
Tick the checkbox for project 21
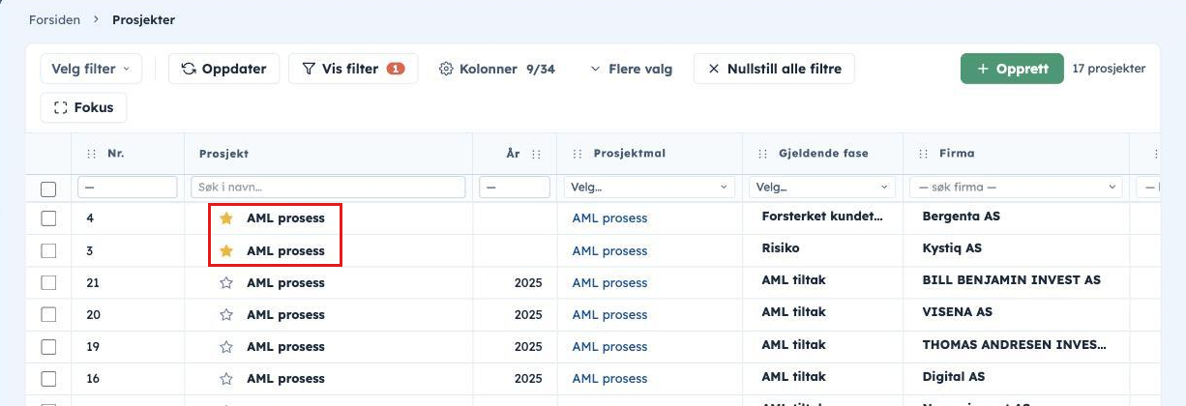coord(48,283)
